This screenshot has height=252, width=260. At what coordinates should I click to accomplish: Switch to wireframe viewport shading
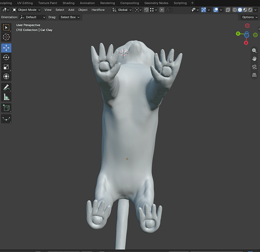(x=235, y=10)
